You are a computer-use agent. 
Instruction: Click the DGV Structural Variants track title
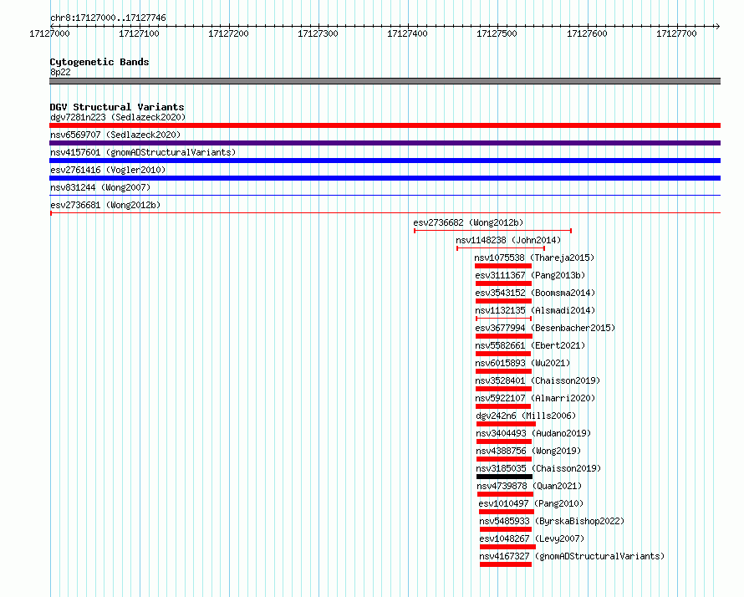[117, 107]
